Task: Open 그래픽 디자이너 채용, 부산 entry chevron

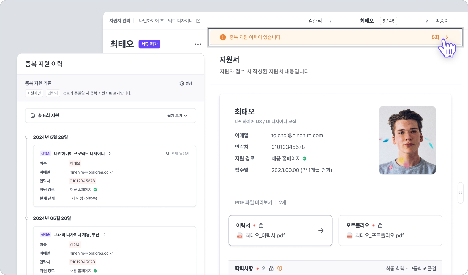Action: pos(104,235)
